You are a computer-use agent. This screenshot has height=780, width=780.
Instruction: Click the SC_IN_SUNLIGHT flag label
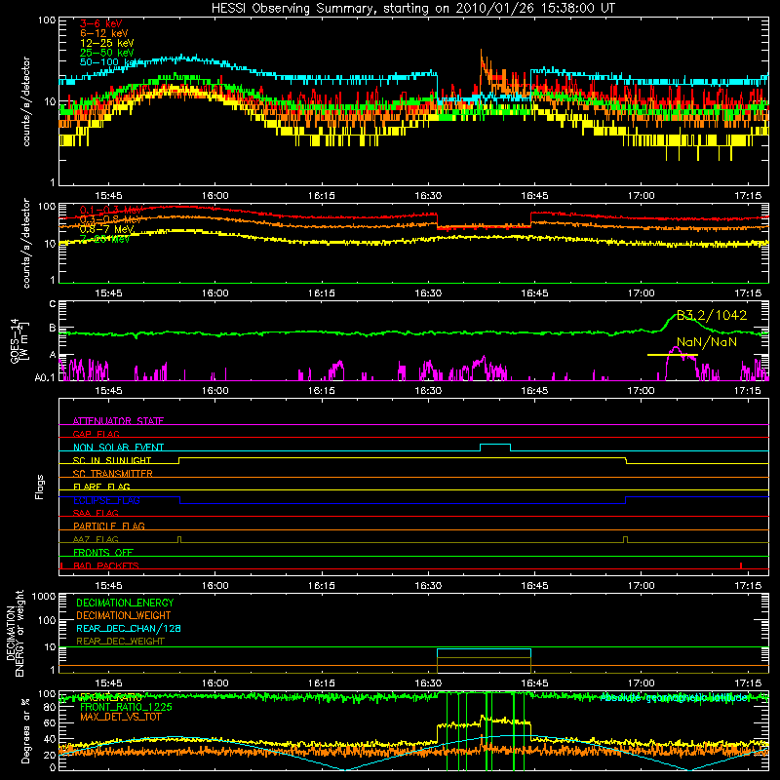112,460
